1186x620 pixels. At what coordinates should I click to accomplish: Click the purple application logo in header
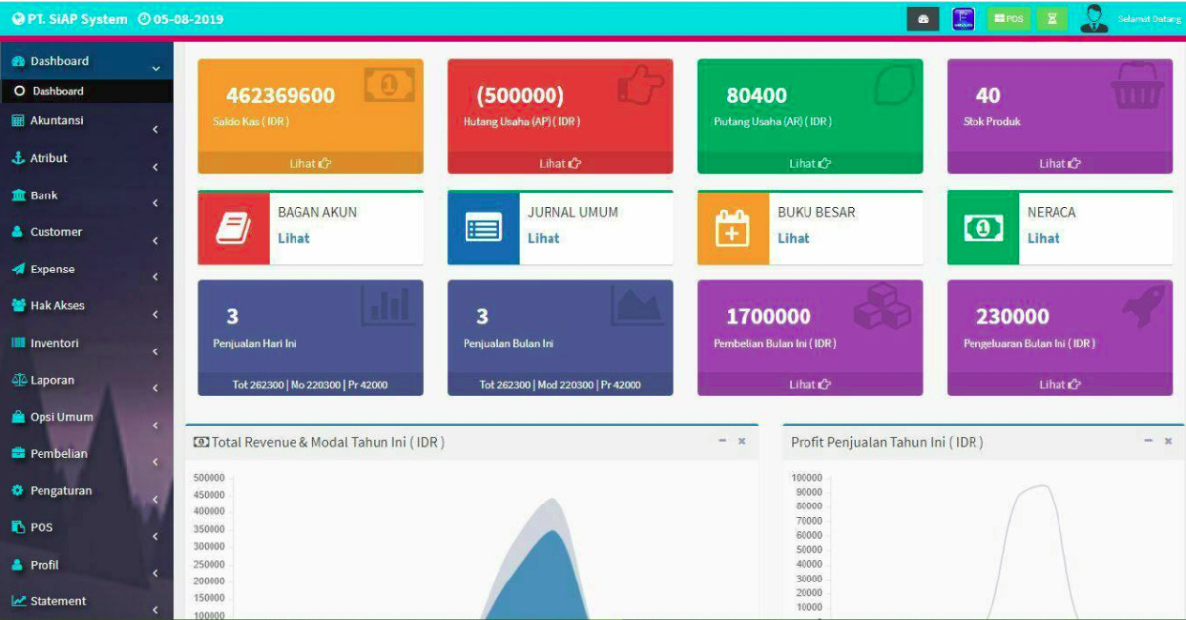click(x=963, y=19)
